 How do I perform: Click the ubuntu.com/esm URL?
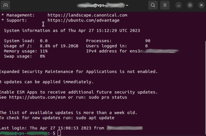pyautogui.click(x=37, y=97)
